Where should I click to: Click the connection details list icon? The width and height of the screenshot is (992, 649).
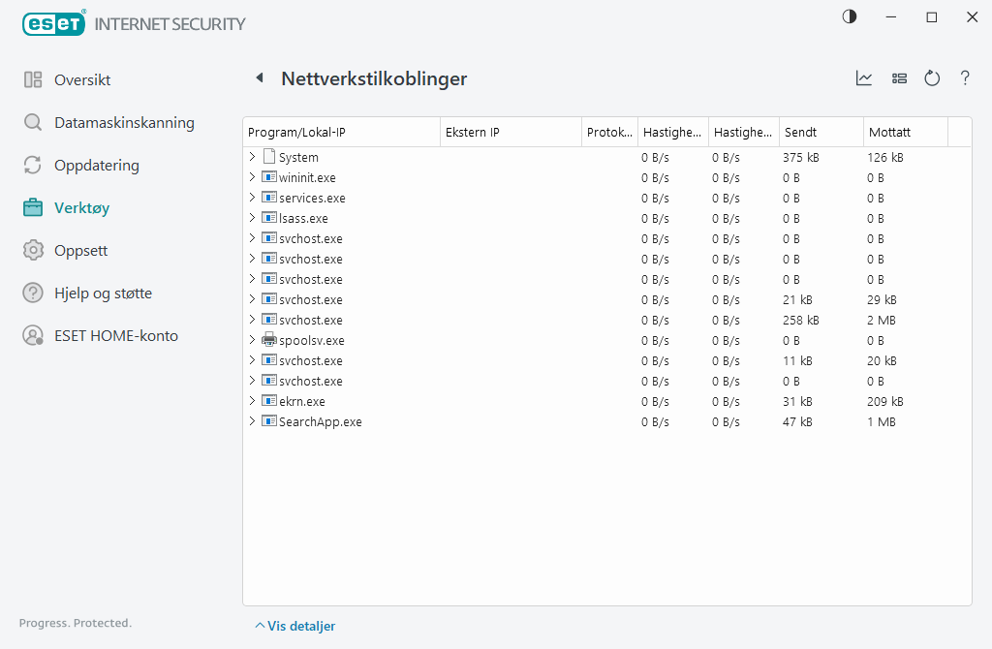(x=899, y=78)
